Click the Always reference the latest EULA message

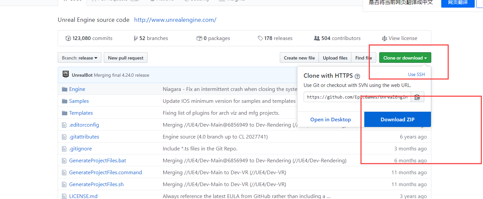point(247,196)
